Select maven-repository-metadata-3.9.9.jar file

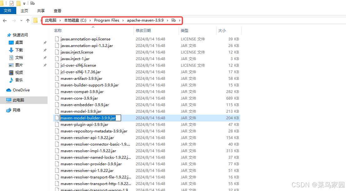point(94,131)
